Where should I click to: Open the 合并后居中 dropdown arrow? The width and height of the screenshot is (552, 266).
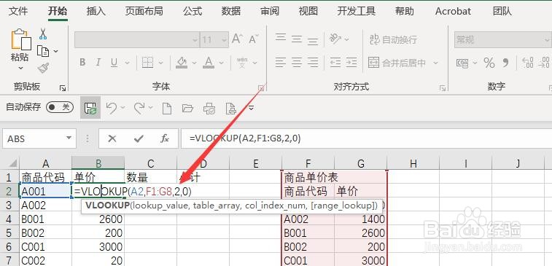click(x=436, y=63)
